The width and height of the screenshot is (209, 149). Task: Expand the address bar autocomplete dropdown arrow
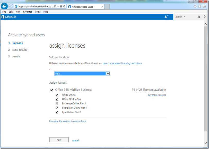[x=58, y=6]
